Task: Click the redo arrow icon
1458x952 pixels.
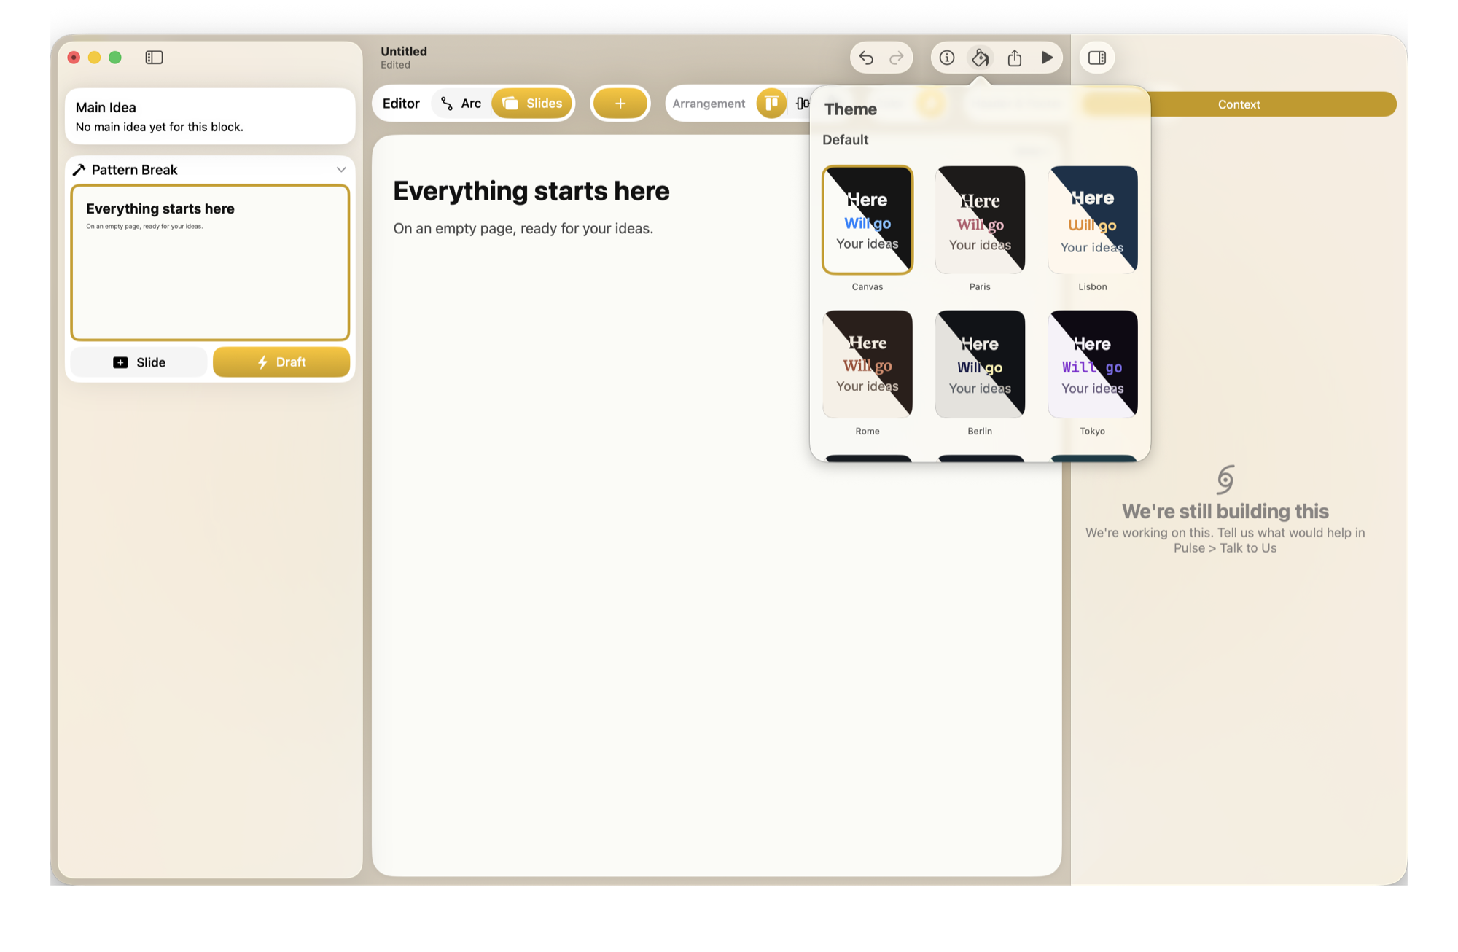Action: point(897,58)
